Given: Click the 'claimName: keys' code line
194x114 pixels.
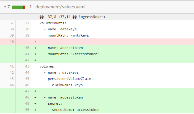Looking at the screenshot, I should [x=67, y=85].
